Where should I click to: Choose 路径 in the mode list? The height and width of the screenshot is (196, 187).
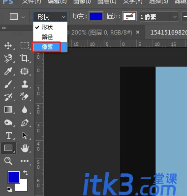50,37
